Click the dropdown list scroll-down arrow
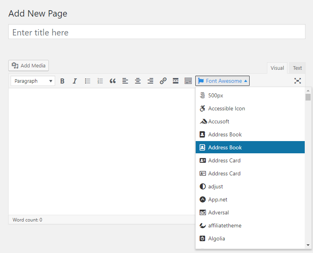This screenshot has height=253, width=313. 308,245
